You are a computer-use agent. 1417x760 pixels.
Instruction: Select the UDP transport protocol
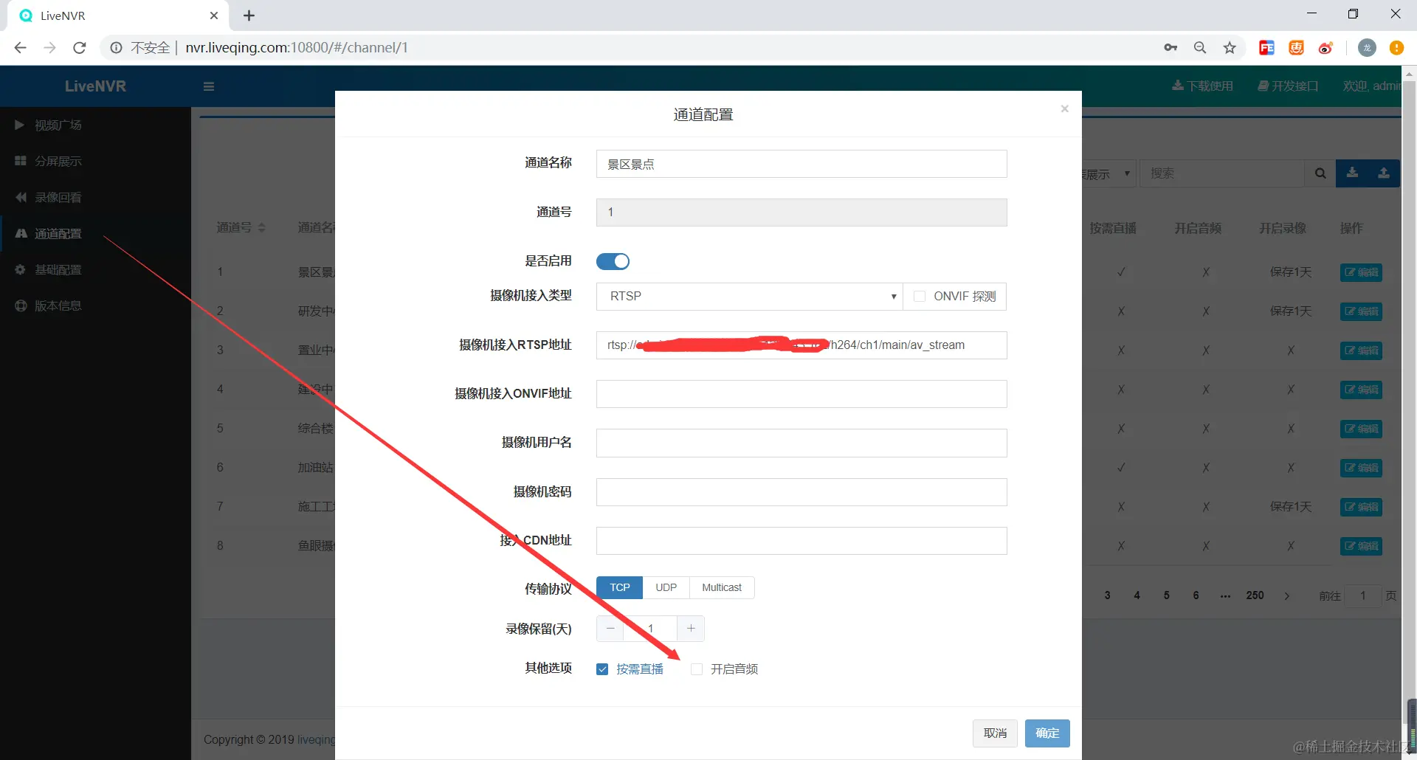[x=666, y=587]
